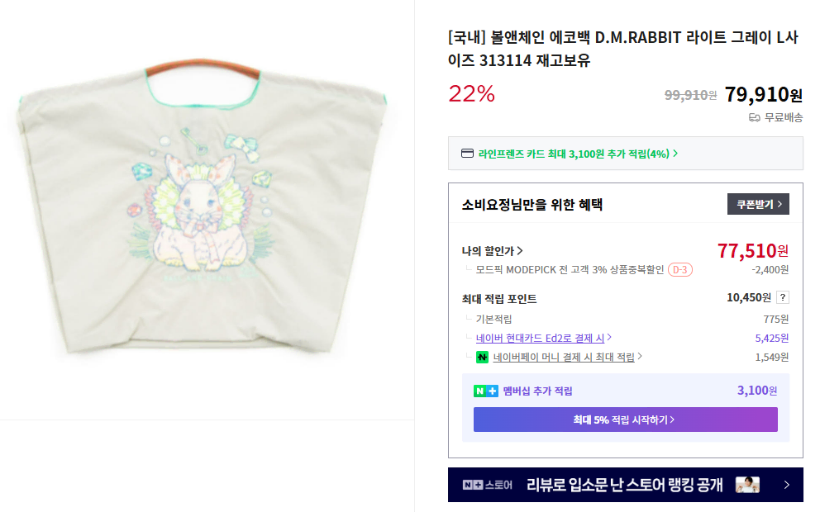Click the person thumbnail in ranking banner
This screenshot has width=820, height=512.
click(747, 485)
